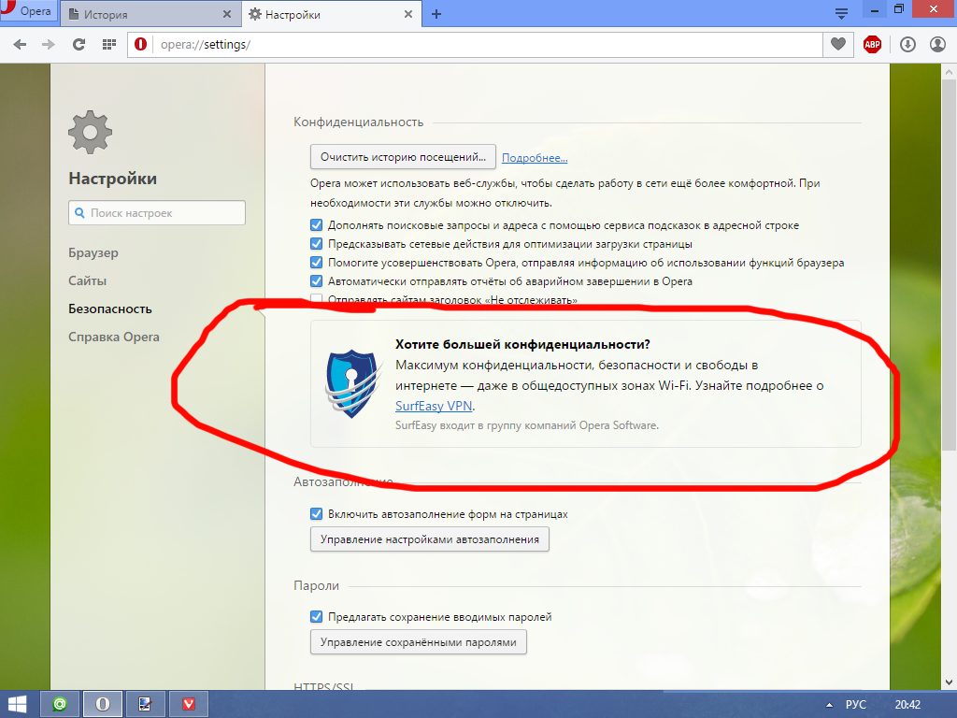Add page to bookmarks with heart icon

[838, 44]
